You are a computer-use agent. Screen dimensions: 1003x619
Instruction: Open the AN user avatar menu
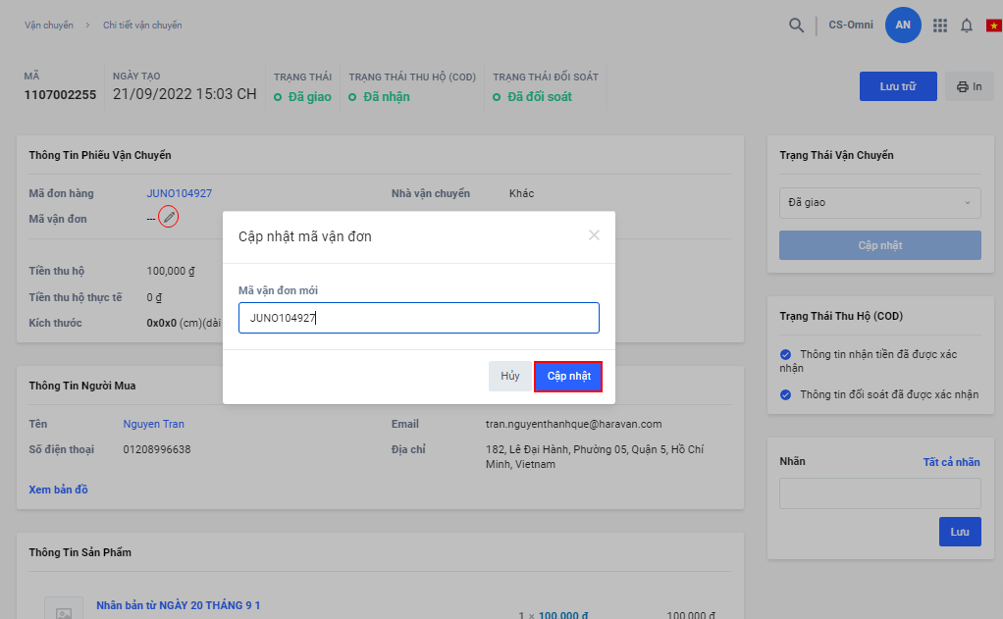[x=903, y=25]
